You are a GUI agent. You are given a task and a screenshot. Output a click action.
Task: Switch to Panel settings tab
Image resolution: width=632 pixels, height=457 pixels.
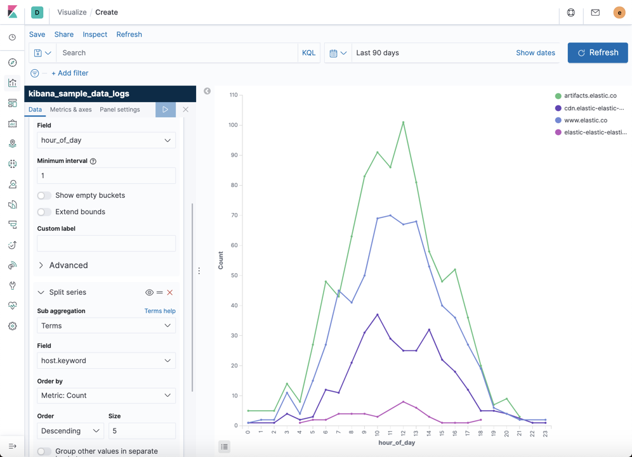click(120, 110)
